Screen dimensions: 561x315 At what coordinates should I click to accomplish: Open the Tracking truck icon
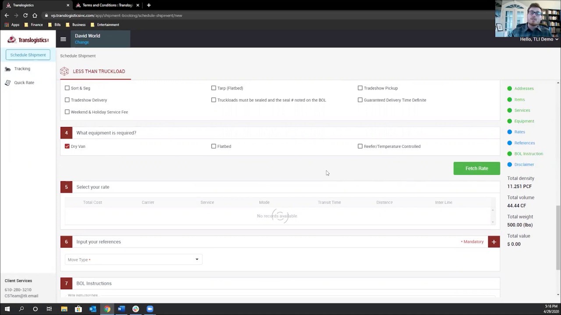tap(7, 69)
